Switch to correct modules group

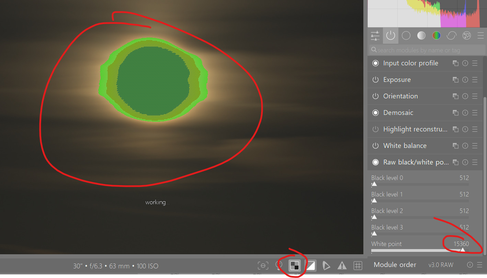451,35
